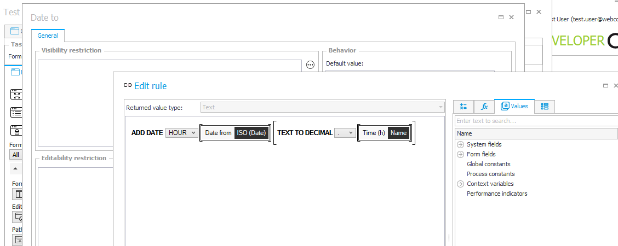
Task: Click the list-form icon in left sidebar
Action: click(16, 113)
